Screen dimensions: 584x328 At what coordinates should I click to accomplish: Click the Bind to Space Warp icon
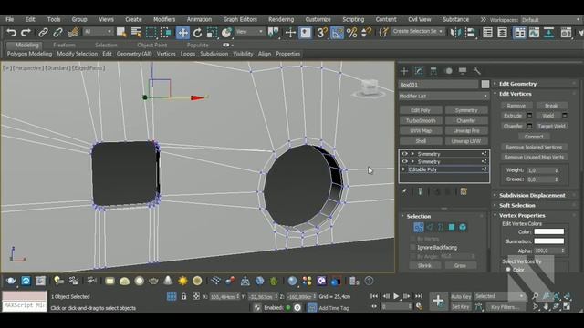(73, 33)
